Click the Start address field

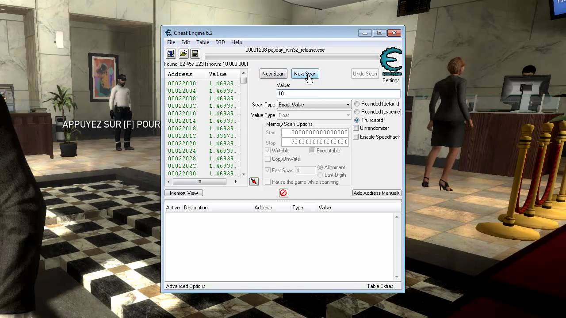[x=315, y=132]
